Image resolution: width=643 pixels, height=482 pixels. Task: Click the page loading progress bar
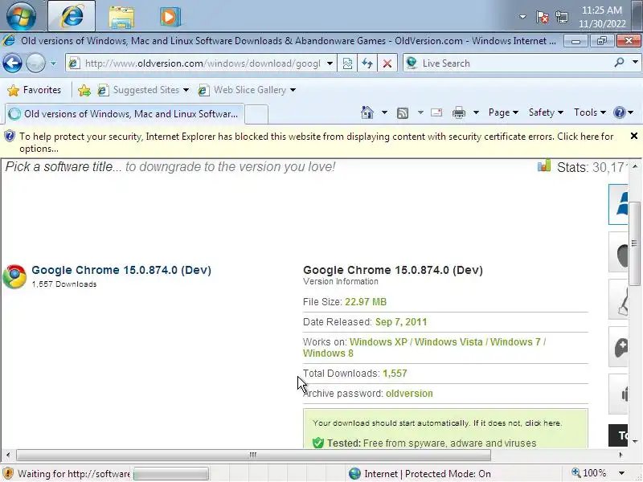point(171,474)
